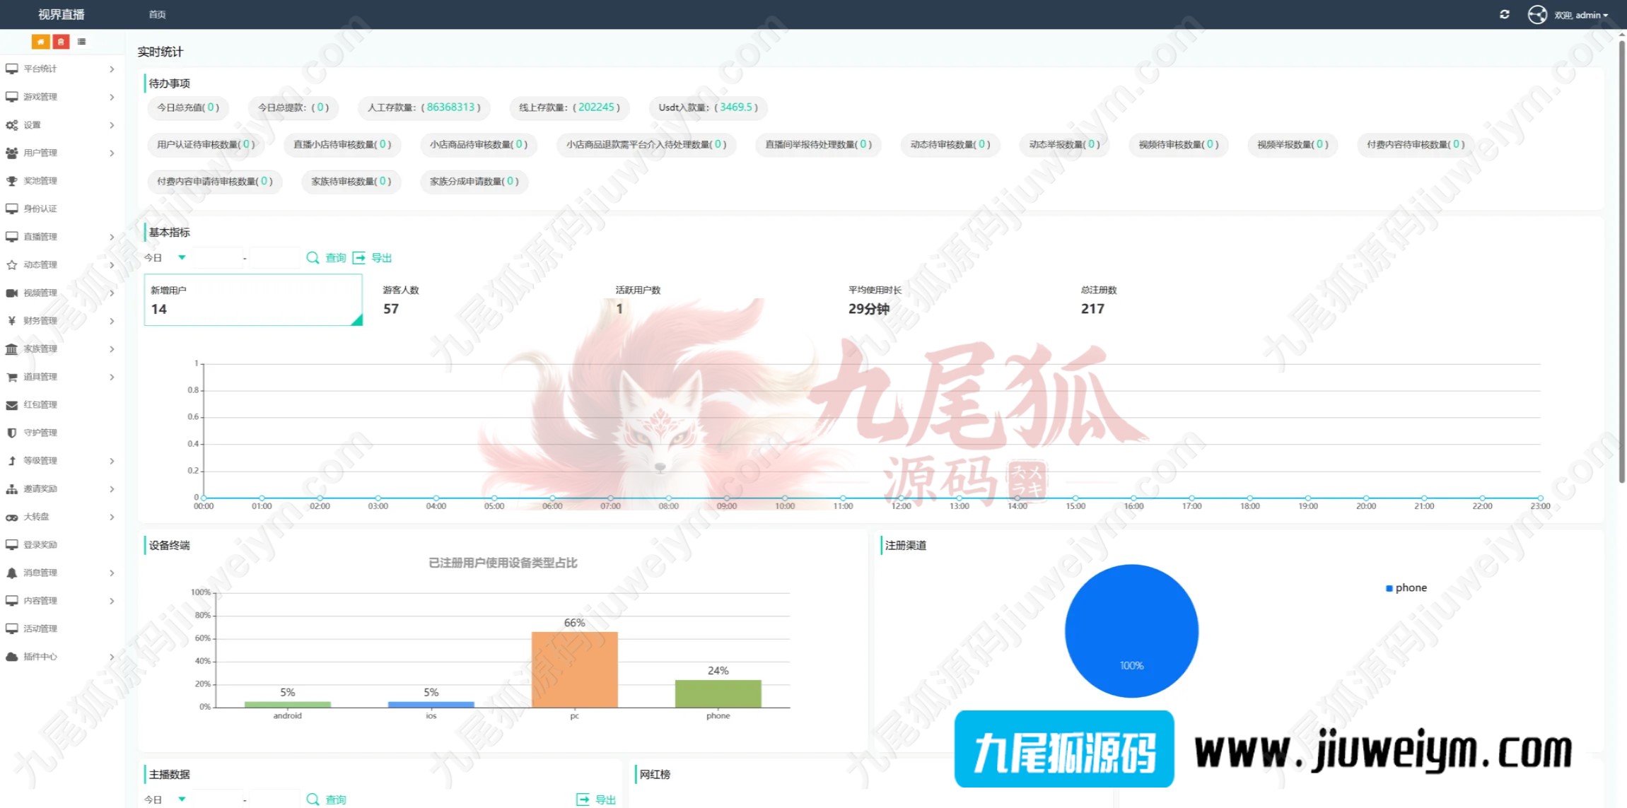Open the 今日 period dropdown in 基本指标
The width and height of the screenshot is (1627, 808).
click(x=165, y=258)
